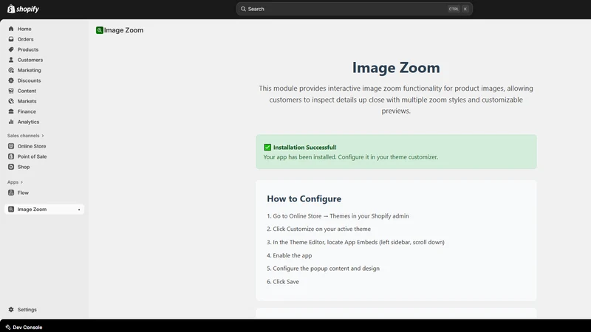This screenshot has width=591, height=332.
Task: Expand the Apps section chevron
Action: point(21,182)
